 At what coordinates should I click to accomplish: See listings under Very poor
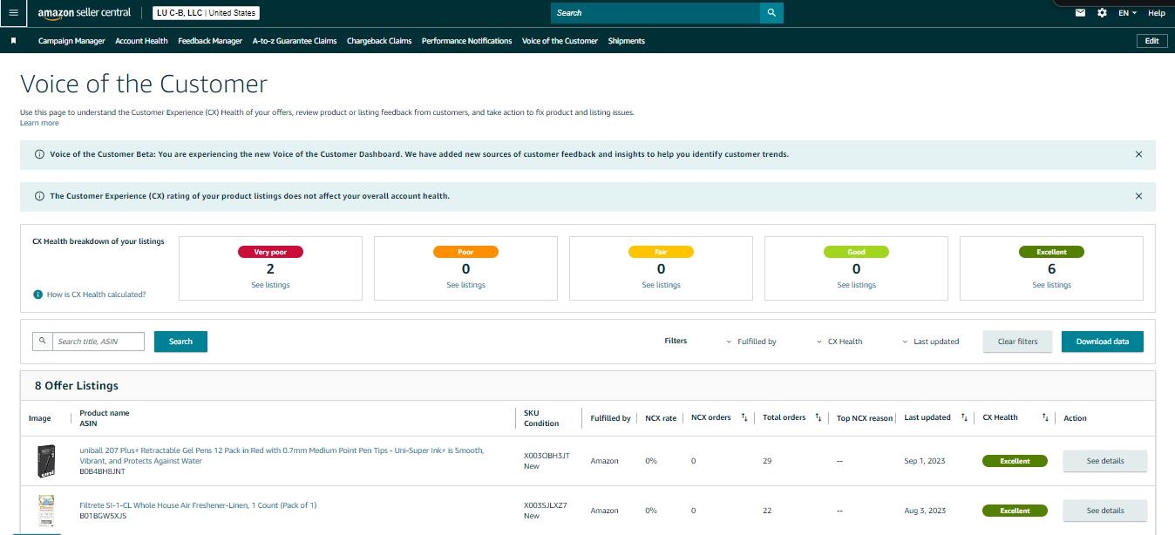coord(270,285)
